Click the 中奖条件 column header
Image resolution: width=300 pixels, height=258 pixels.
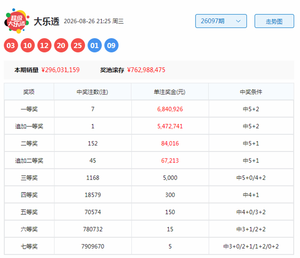[251, 92]
